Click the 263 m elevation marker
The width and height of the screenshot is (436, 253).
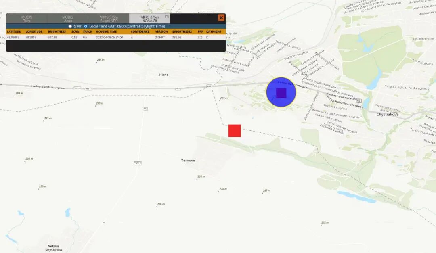(325, 222)
